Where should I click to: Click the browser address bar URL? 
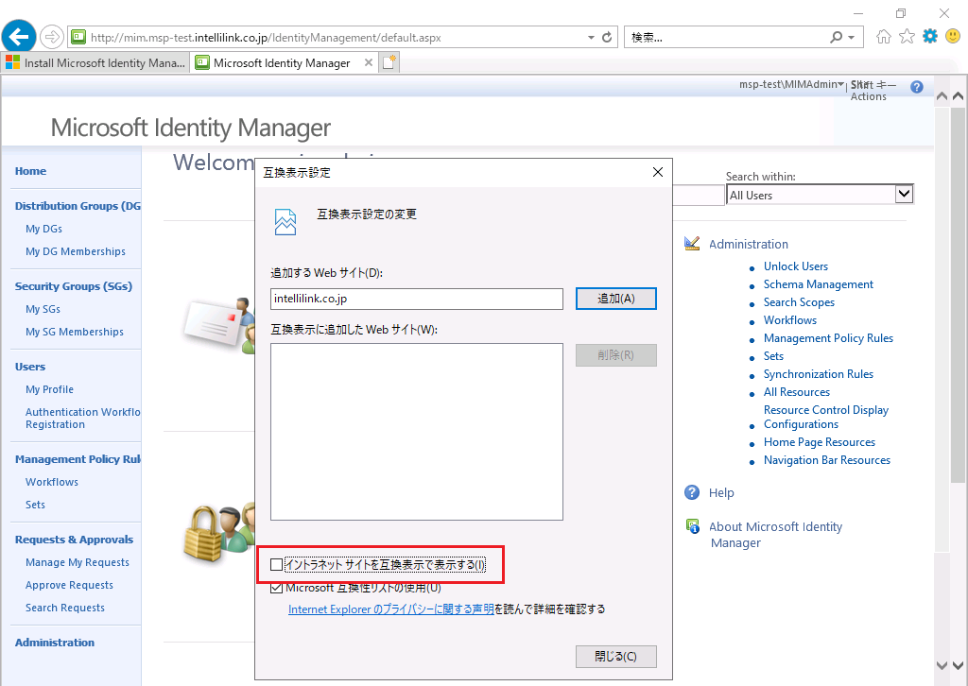(x=266, y=38)
